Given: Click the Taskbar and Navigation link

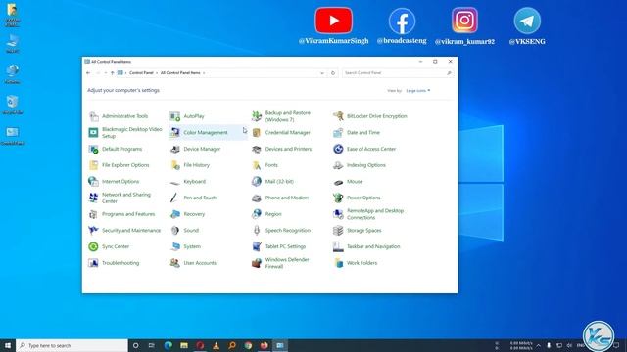Looking at the screenshot, I should pos(373,246).
